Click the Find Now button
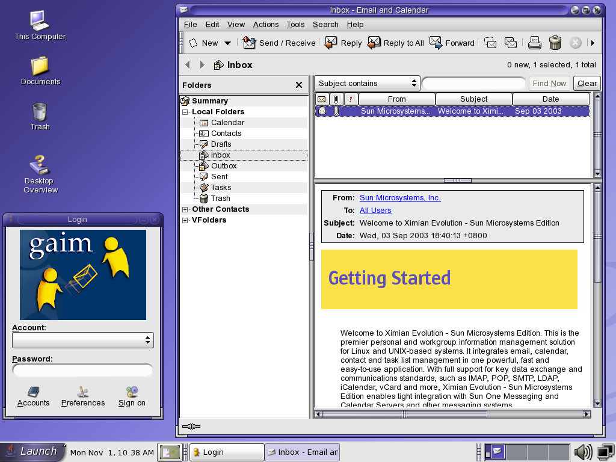 pos(549,83)
